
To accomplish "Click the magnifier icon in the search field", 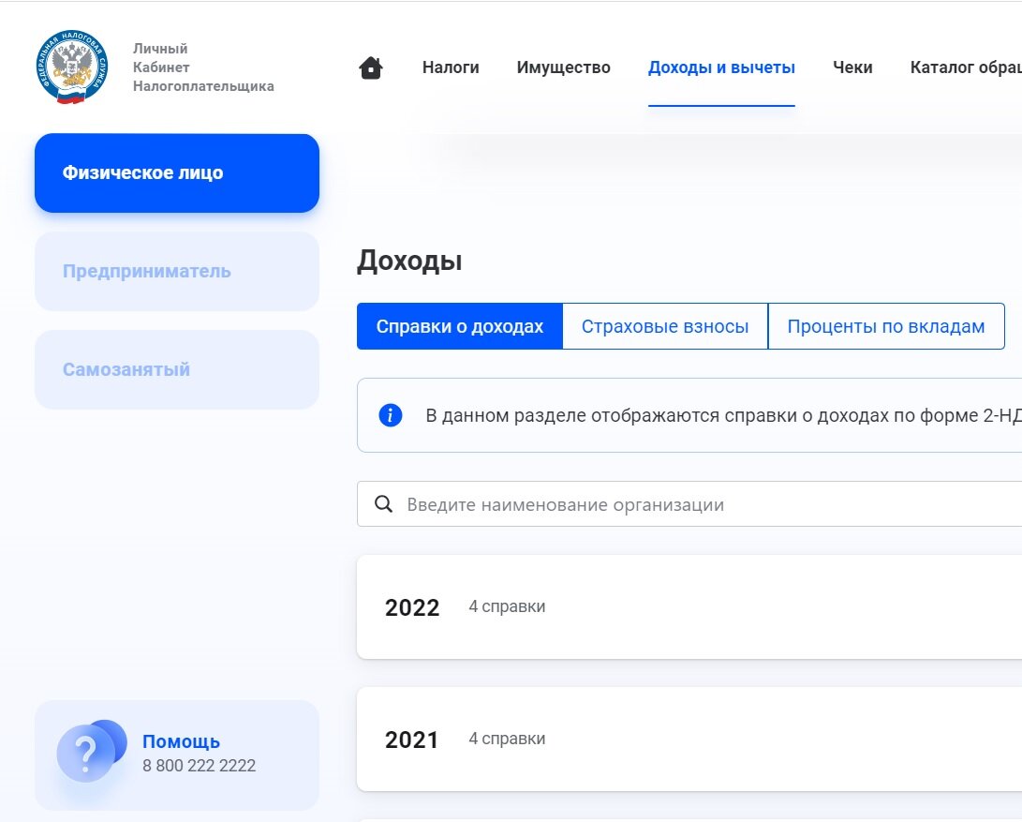I will 384,503.
